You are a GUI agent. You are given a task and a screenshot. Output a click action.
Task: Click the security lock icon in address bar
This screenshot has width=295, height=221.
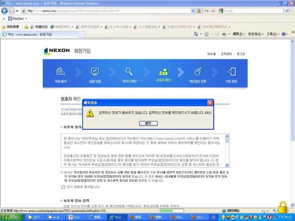(199, 11)
